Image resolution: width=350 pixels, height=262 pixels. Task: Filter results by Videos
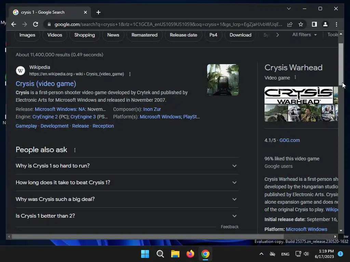[x=55, y=35]
